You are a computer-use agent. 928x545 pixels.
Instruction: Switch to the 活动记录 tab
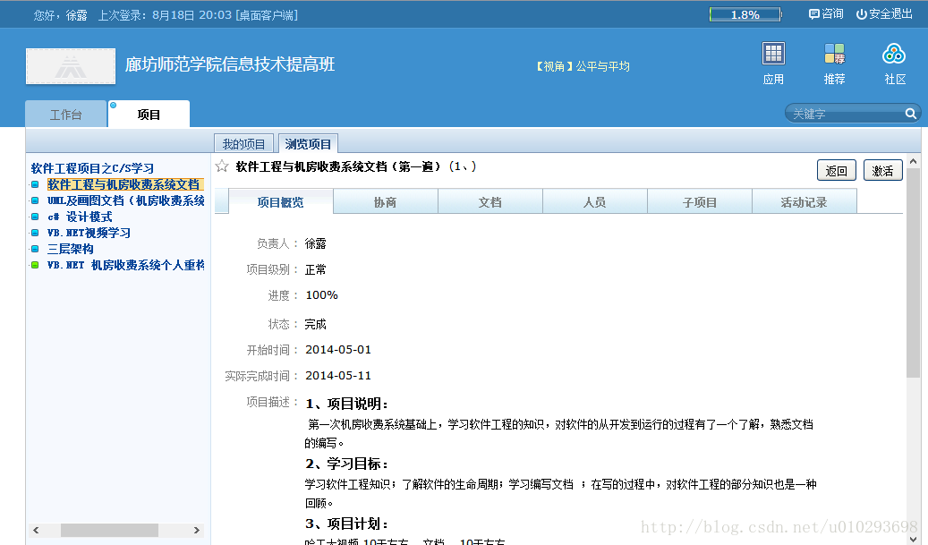[x=805, y=201]
